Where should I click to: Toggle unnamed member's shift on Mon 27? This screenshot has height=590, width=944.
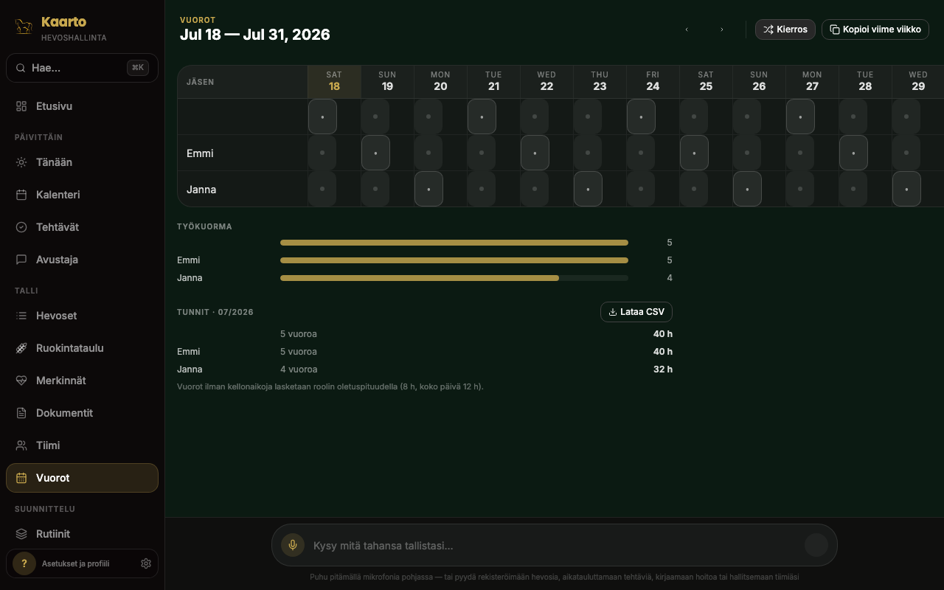pos(800,117)
